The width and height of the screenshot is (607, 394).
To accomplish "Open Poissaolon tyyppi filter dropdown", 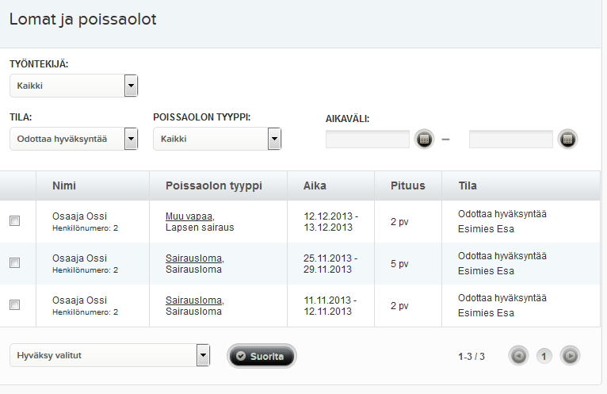I will 274,139.
